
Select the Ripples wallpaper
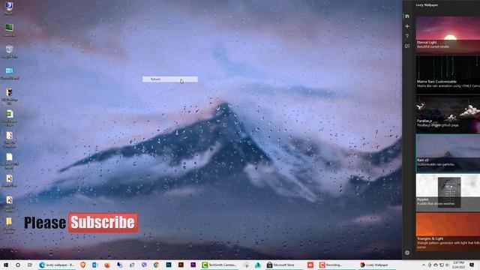[x=448, y=192]
